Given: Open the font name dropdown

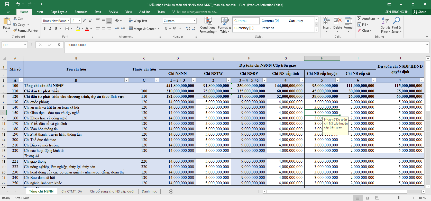Looking at the screenshot, I should click(68, 21).
